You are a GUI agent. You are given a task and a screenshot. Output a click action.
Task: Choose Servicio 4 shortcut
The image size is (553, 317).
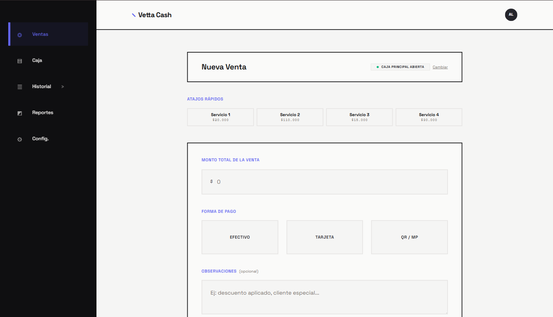pos(429,117)
